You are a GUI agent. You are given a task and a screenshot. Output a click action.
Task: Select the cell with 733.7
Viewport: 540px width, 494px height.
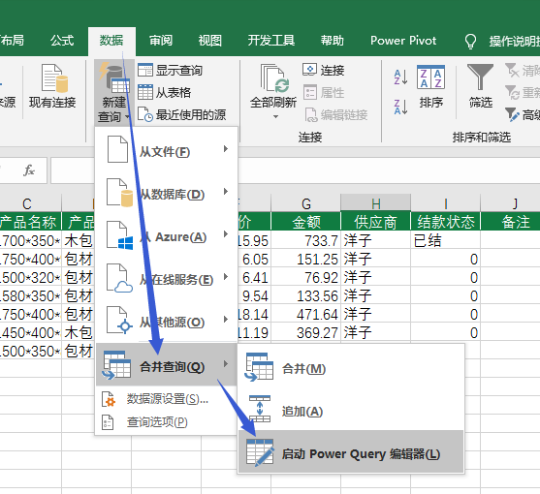[x=305, y=240]
